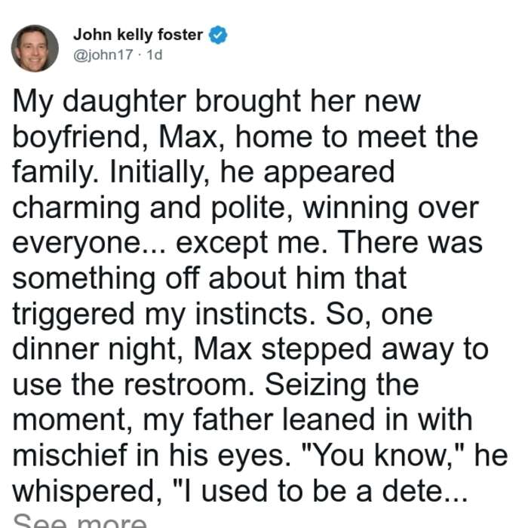Select the line 'moment, my father leaned in with'
This screenshot has height=528, width=528.
(x=242, y=421)
